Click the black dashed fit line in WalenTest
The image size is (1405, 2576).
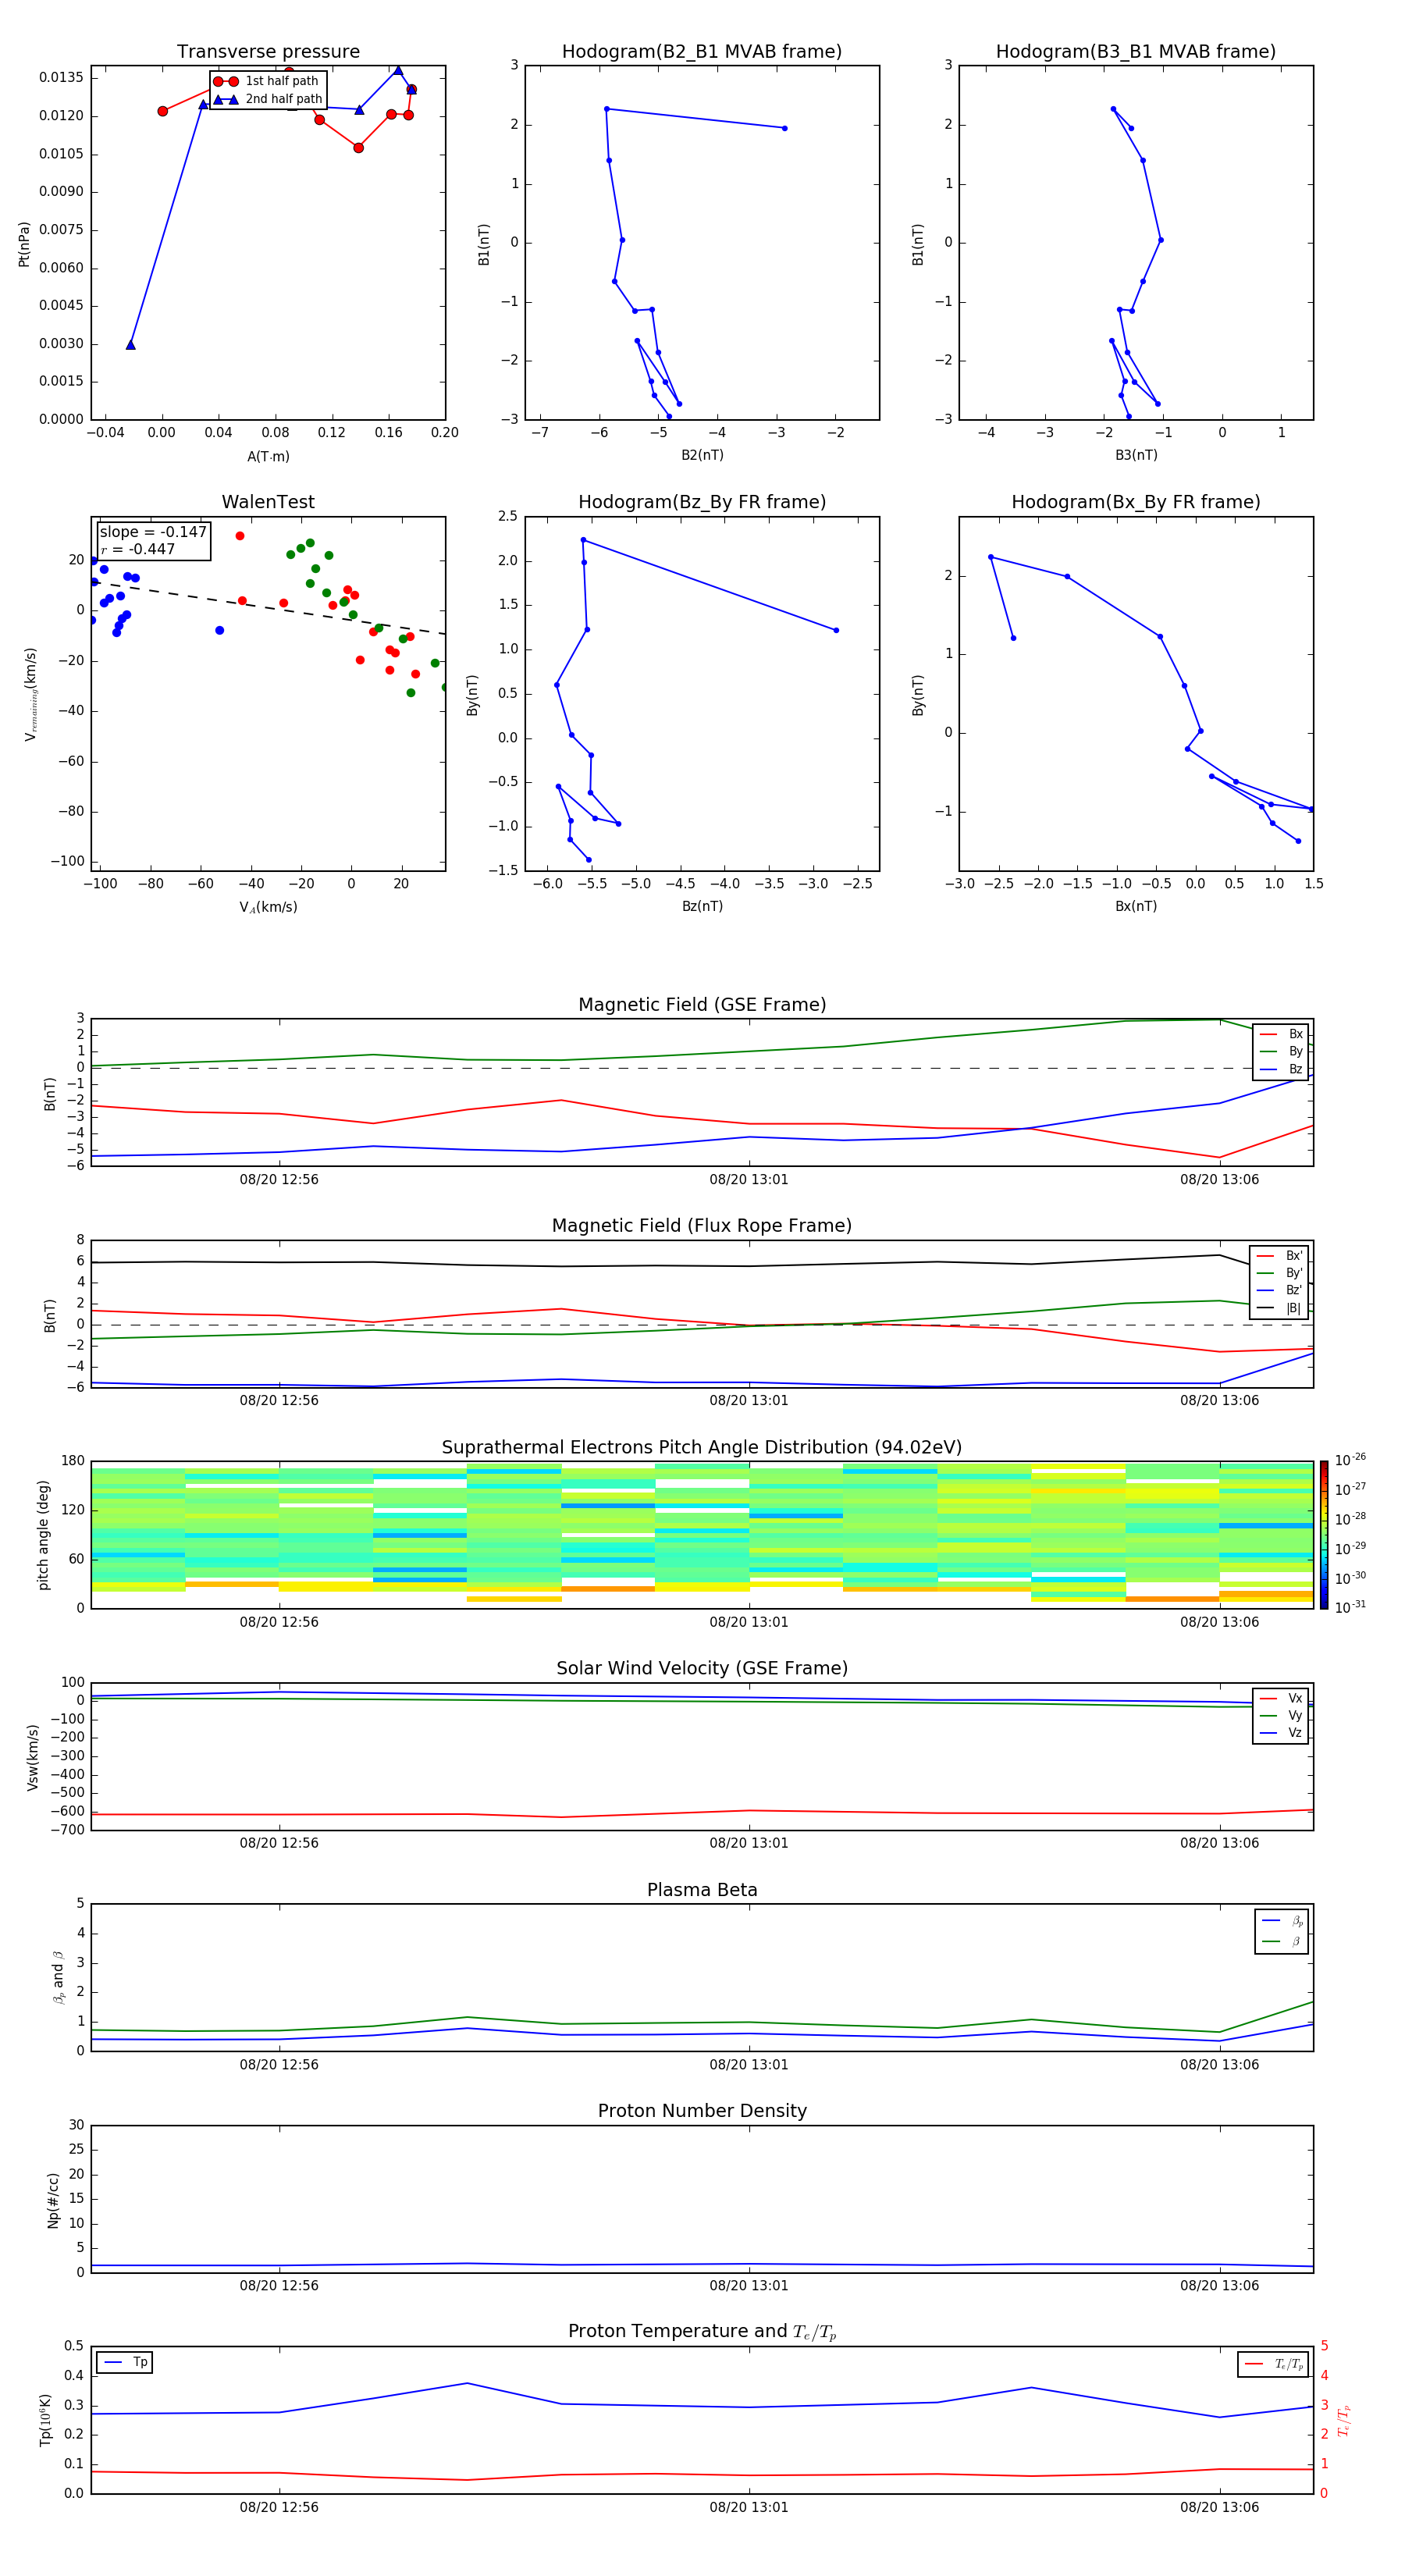pos(268,607)
